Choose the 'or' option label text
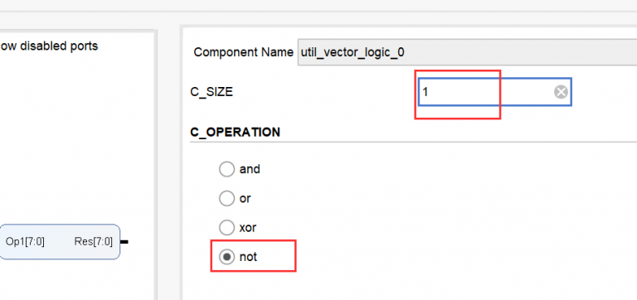637x300 pixels. (x=245, y=199)
